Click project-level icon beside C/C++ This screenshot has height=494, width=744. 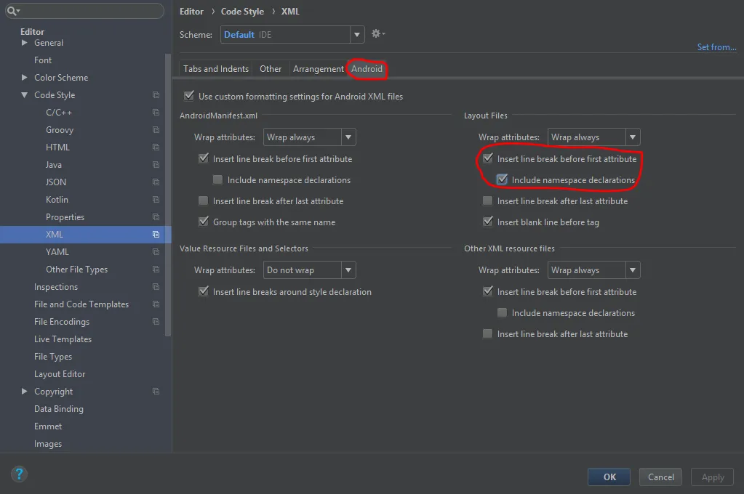point(156,113)
